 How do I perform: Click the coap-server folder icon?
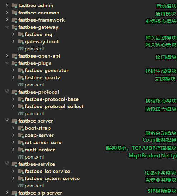pyautogui.click(x=21, y=135)
